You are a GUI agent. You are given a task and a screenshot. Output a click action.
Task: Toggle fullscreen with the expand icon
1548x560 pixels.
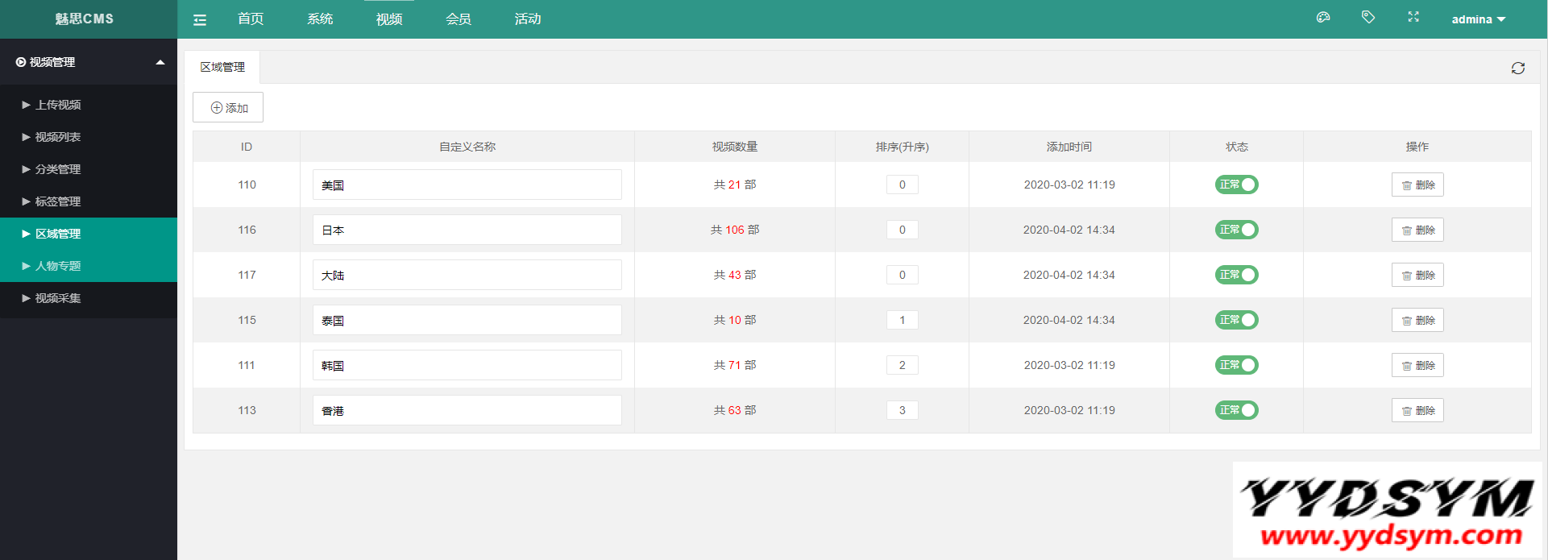pyautogui.click(x=1413, y=17)
